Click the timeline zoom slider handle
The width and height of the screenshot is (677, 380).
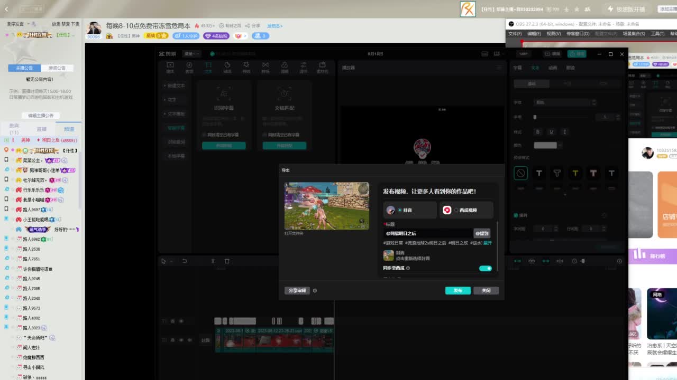[x=583, y=261]
